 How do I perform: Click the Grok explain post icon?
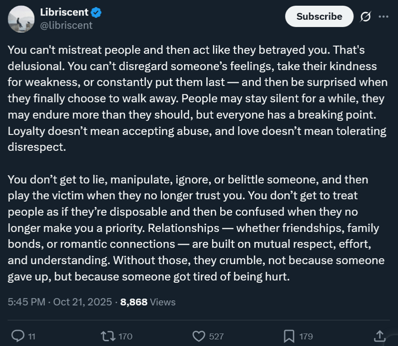(365, 17)
